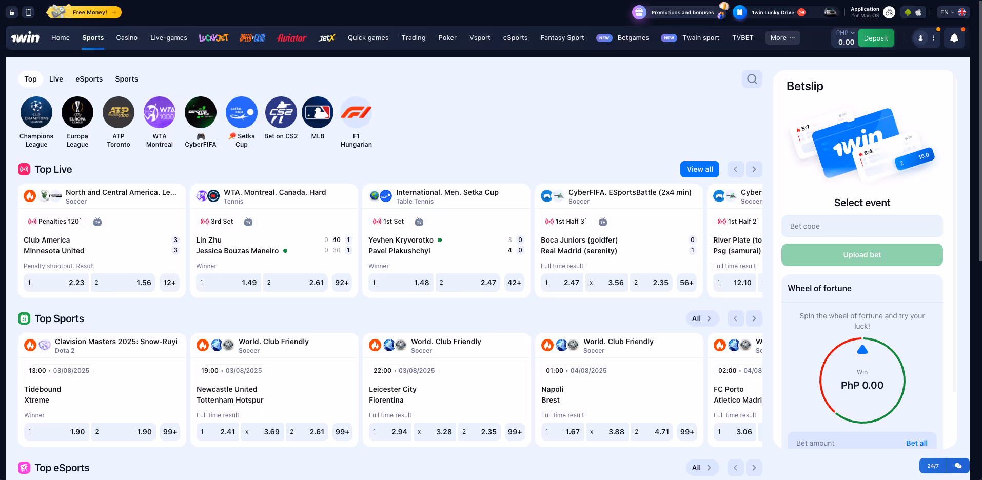This screenshot has height=480, width=982.
Task: Select the ATP Toronto tournament icon
Action: point(119,112)
